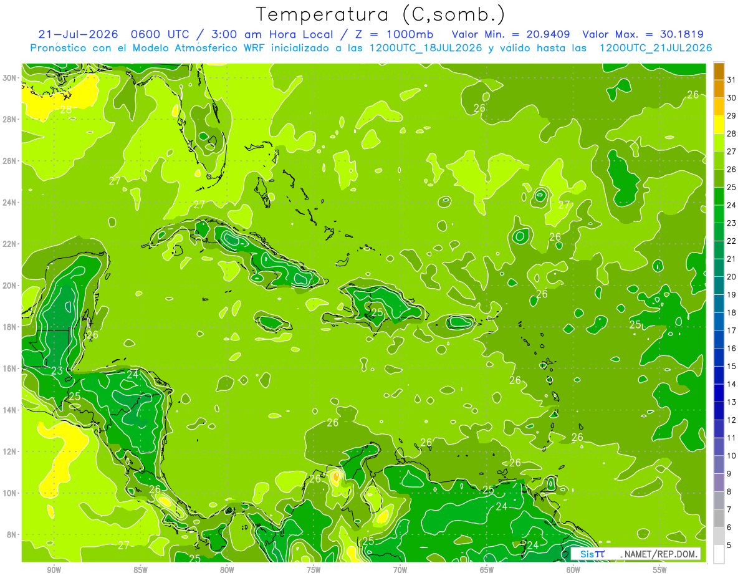Click the "75W" longitude axis label

pos(314,569)
